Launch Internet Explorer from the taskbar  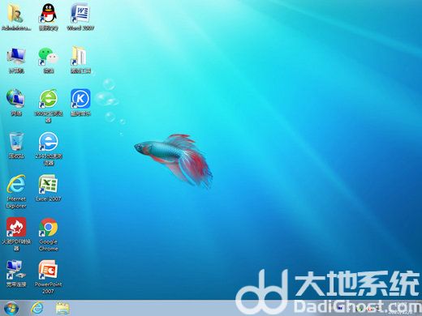point(37,308)
